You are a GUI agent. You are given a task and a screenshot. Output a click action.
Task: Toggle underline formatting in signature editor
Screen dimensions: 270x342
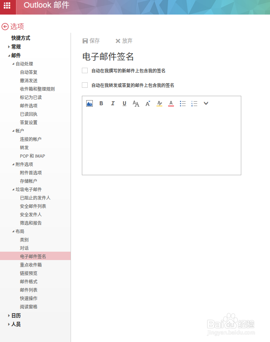pyautogui.click(x=124, y=103)
